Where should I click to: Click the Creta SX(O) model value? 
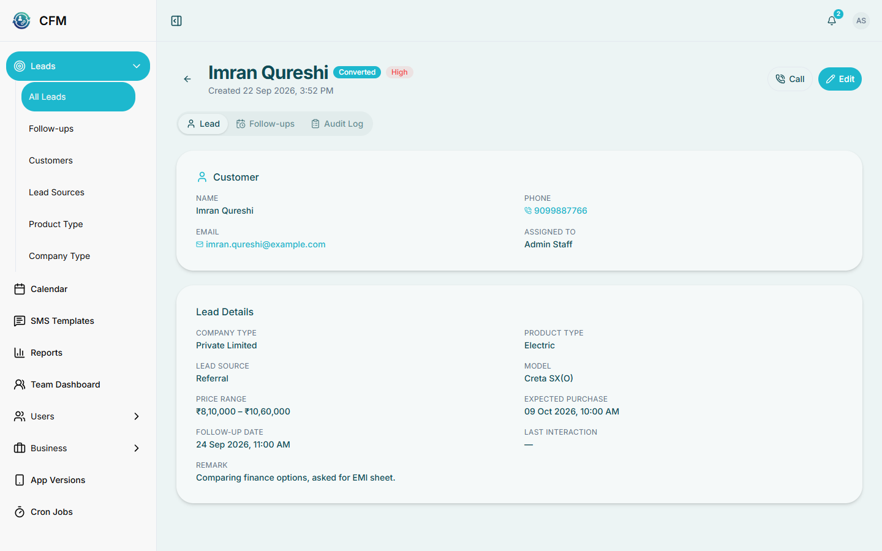(549, 378)
